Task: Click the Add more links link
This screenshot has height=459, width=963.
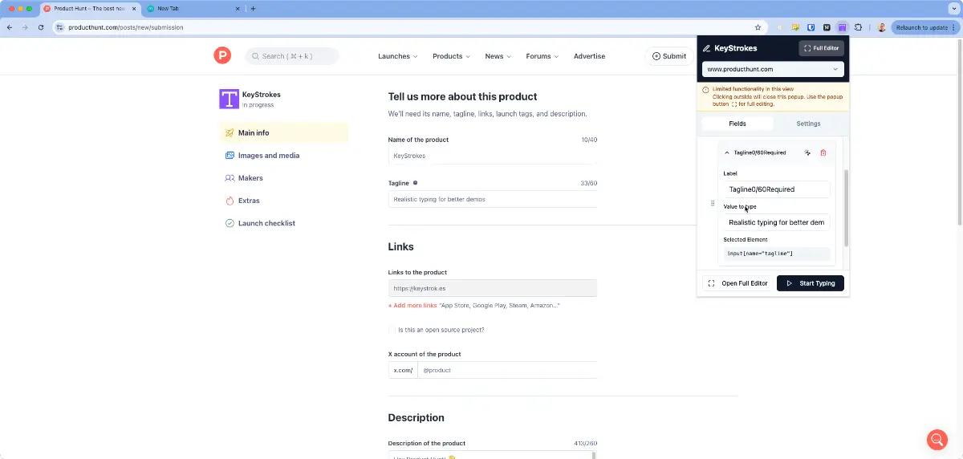Action: (x=412, y=306)
